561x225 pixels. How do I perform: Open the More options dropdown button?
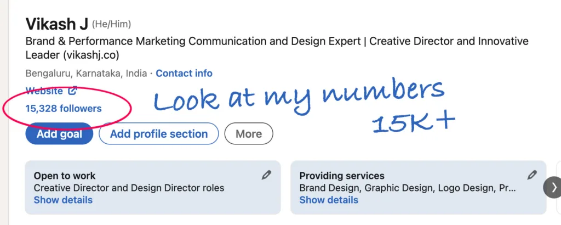point(249,134)
